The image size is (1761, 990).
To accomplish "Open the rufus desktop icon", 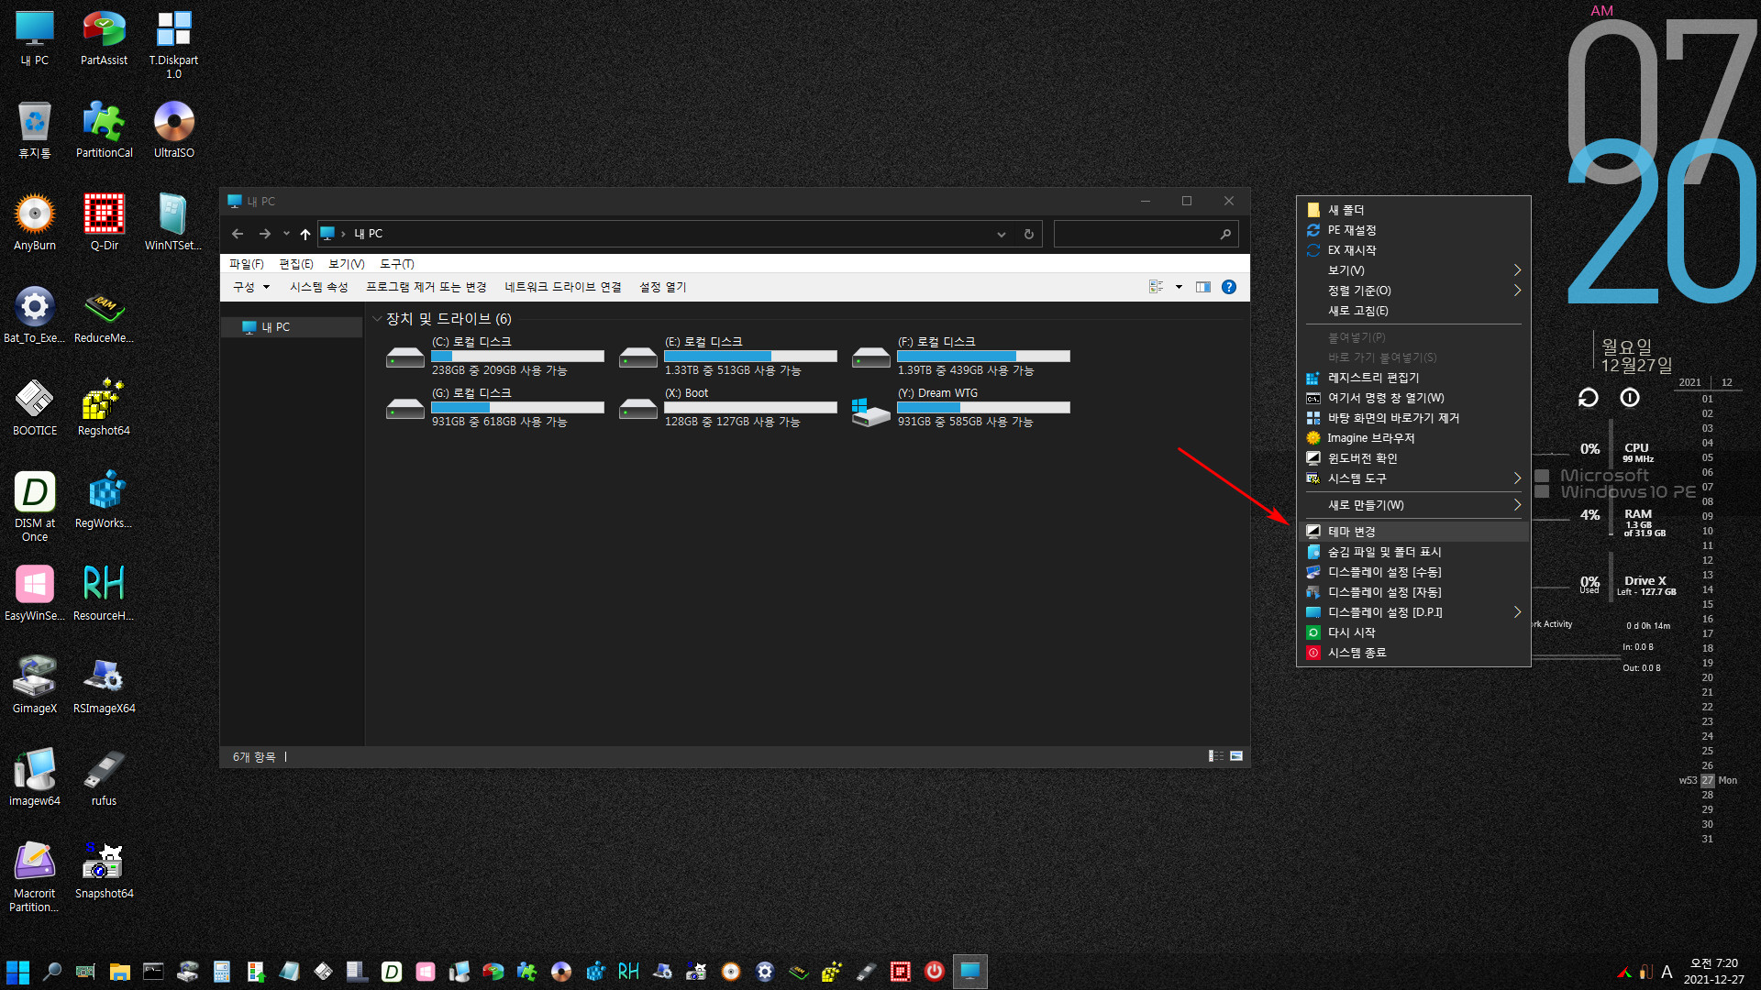I will click(x=104, y=778).
